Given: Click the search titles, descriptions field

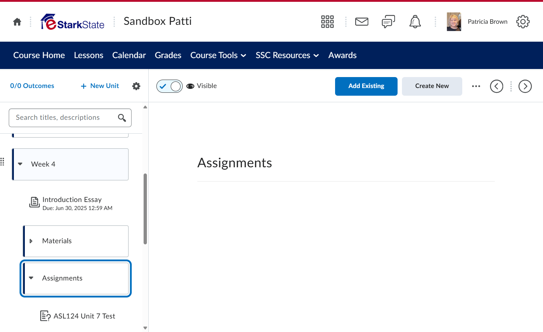Looking at the screenshot, I should pos(70,118).
